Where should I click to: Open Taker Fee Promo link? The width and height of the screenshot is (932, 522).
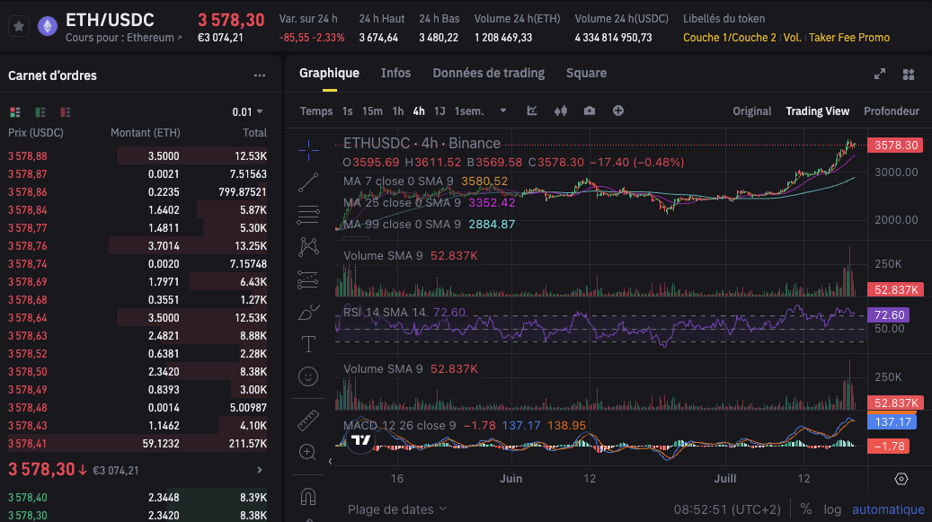(848, 38)
